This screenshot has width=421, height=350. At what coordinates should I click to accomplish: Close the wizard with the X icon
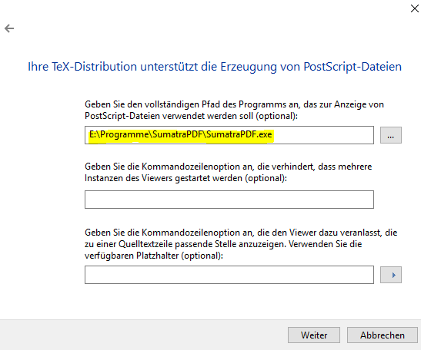click(x=415, y=8)
